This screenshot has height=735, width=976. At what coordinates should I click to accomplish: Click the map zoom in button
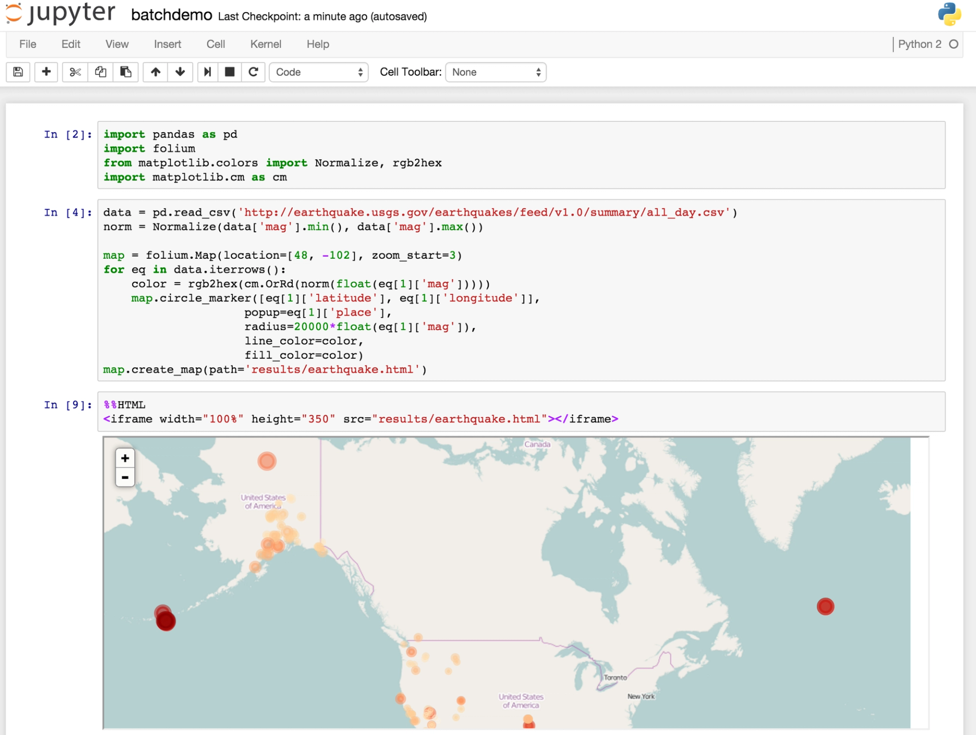click(x=125, y=458)
